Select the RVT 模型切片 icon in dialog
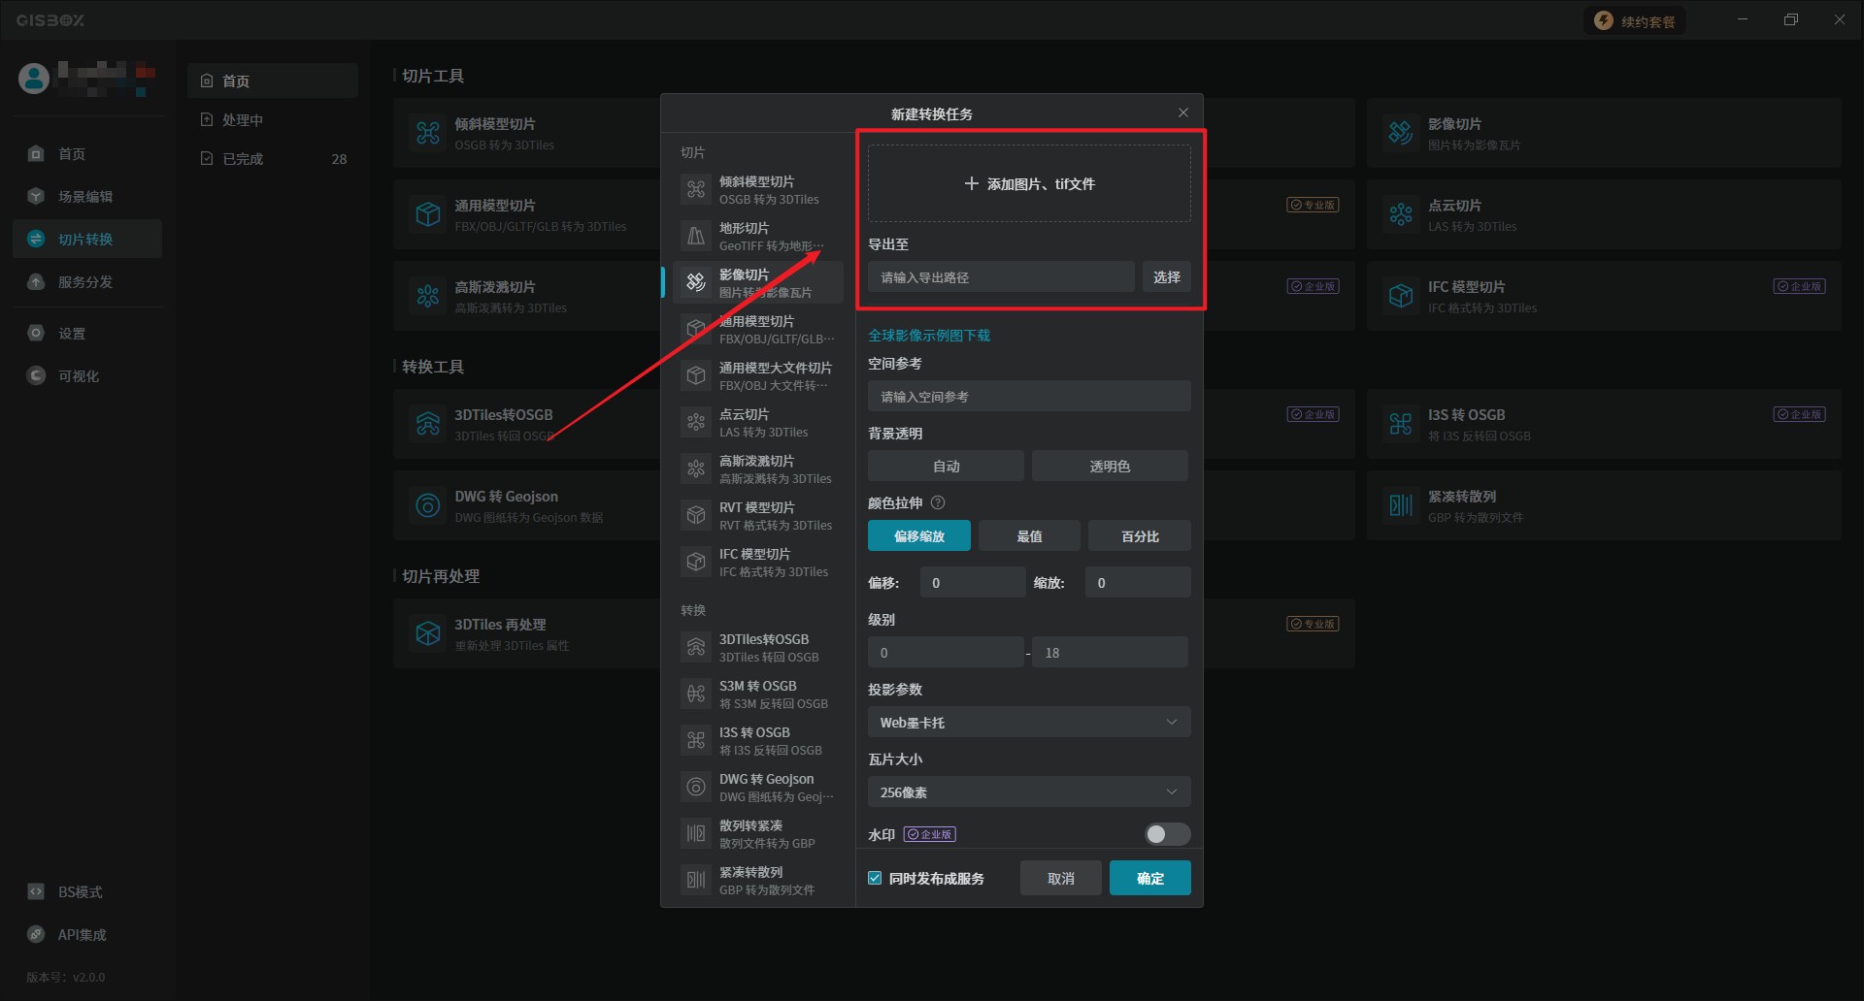Screen dimensions: 1864x1001 (696, 515)
